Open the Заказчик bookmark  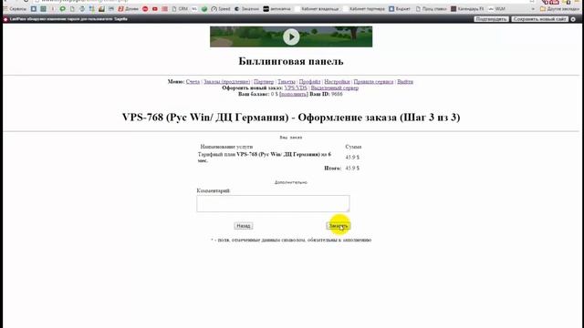coord(246,8)
